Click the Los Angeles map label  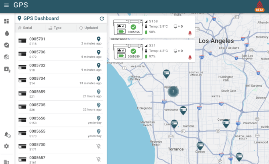point(216,41)
